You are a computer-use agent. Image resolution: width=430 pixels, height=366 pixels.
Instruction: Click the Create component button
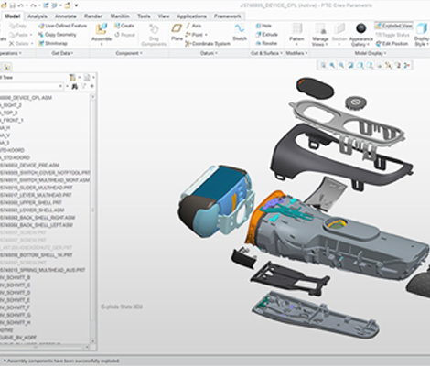(124, 26)
